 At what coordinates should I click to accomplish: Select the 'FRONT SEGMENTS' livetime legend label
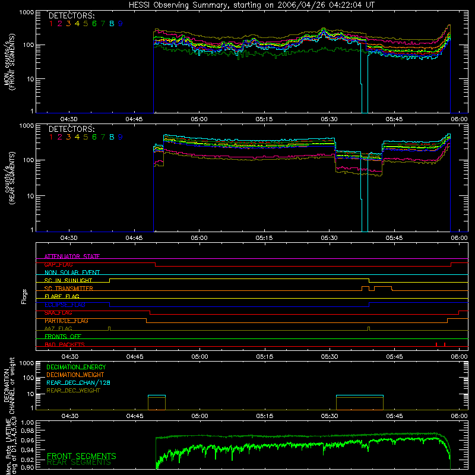[x=81, y=456]
